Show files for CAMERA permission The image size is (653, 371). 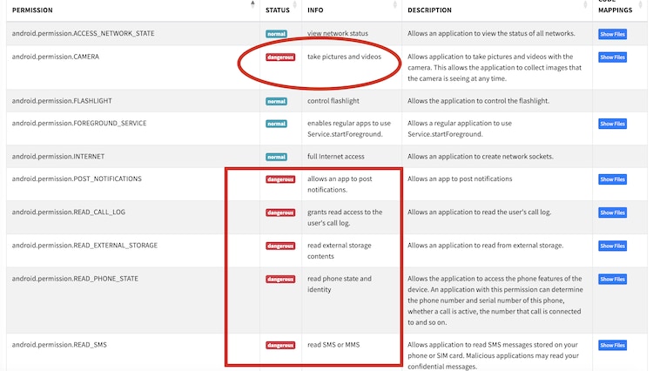[x=612, y=57]
